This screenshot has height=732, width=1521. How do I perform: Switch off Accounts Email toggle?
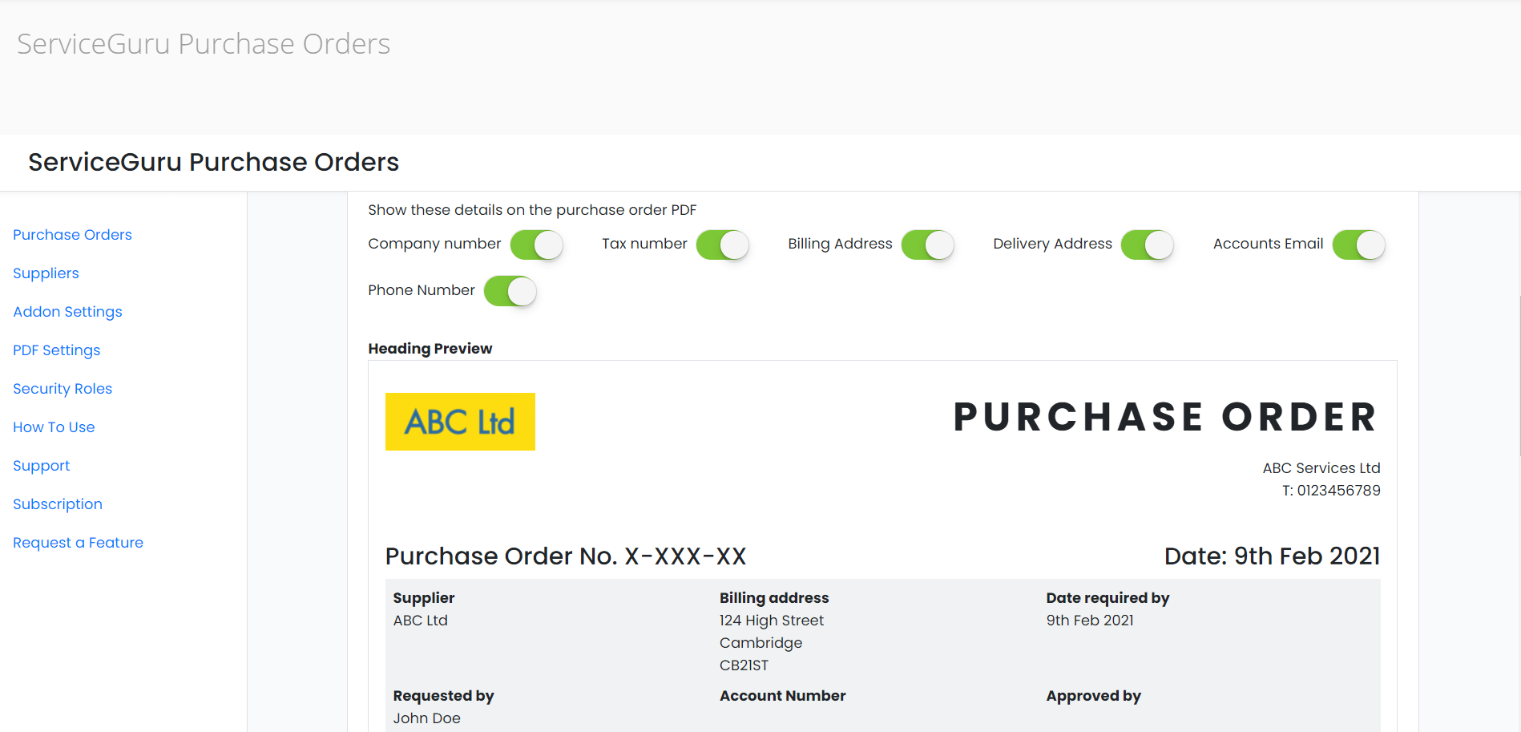[1358, 245]
